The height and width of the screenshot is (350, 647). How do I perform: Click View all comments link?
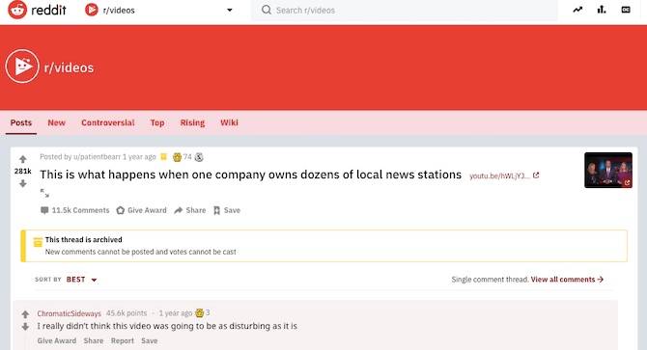[x=568, y=280]
